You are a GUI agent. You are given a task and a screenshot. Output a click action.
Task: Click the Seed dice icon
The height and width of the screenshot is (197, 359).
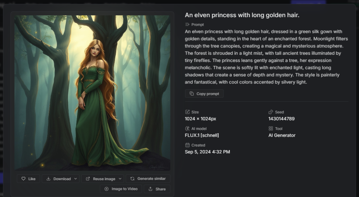pos(271,112)
